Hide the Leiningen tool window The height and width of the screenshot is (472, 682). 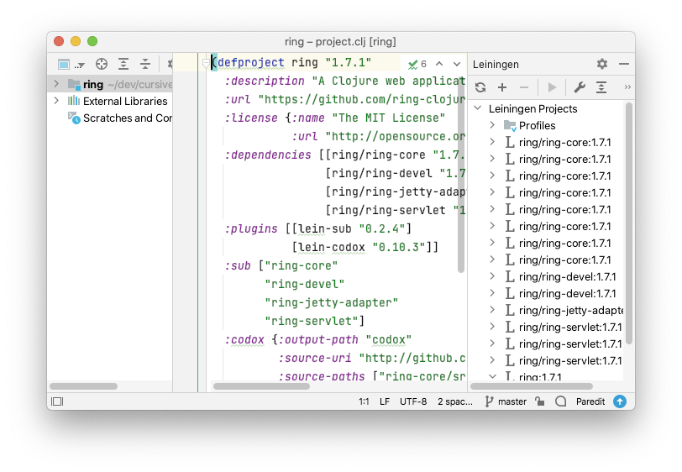coord(624,64)
